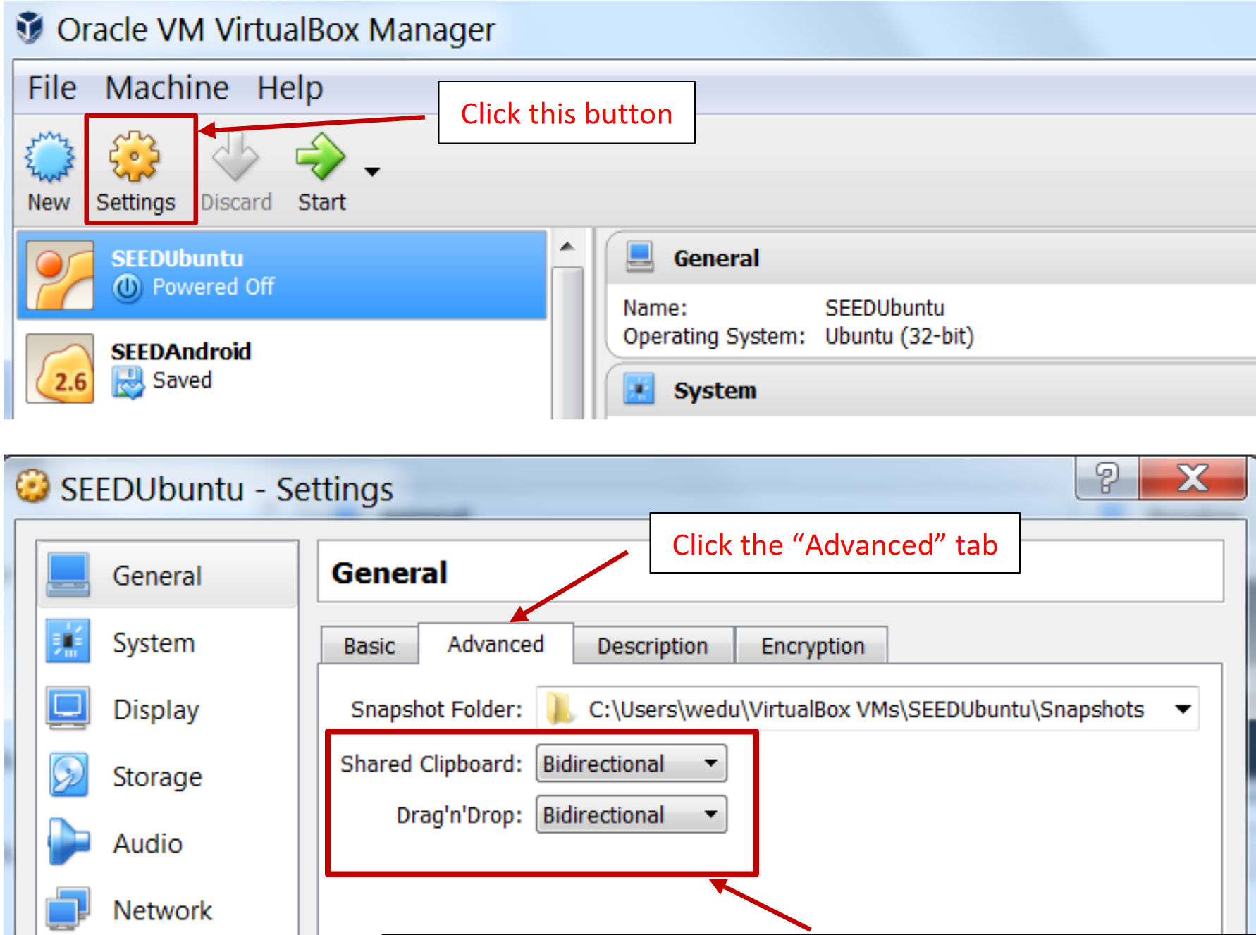This screenshot has width=1256, height=935.
Task: Click the VM list scrollbar up arrow
Action: coord(567,247)
